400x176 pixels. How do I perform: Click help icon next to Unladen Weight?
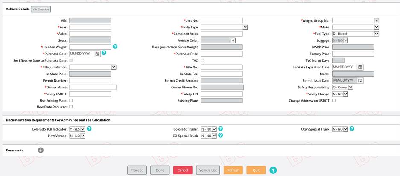point(115,47)
